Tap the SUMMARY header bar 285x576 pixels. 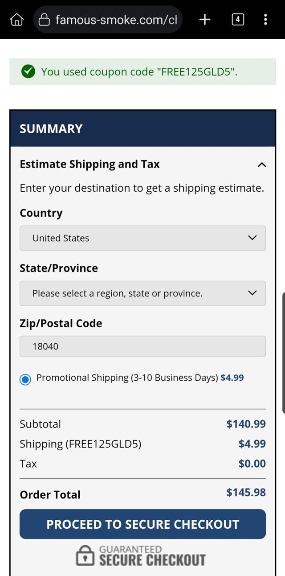[x=142, y=129]
